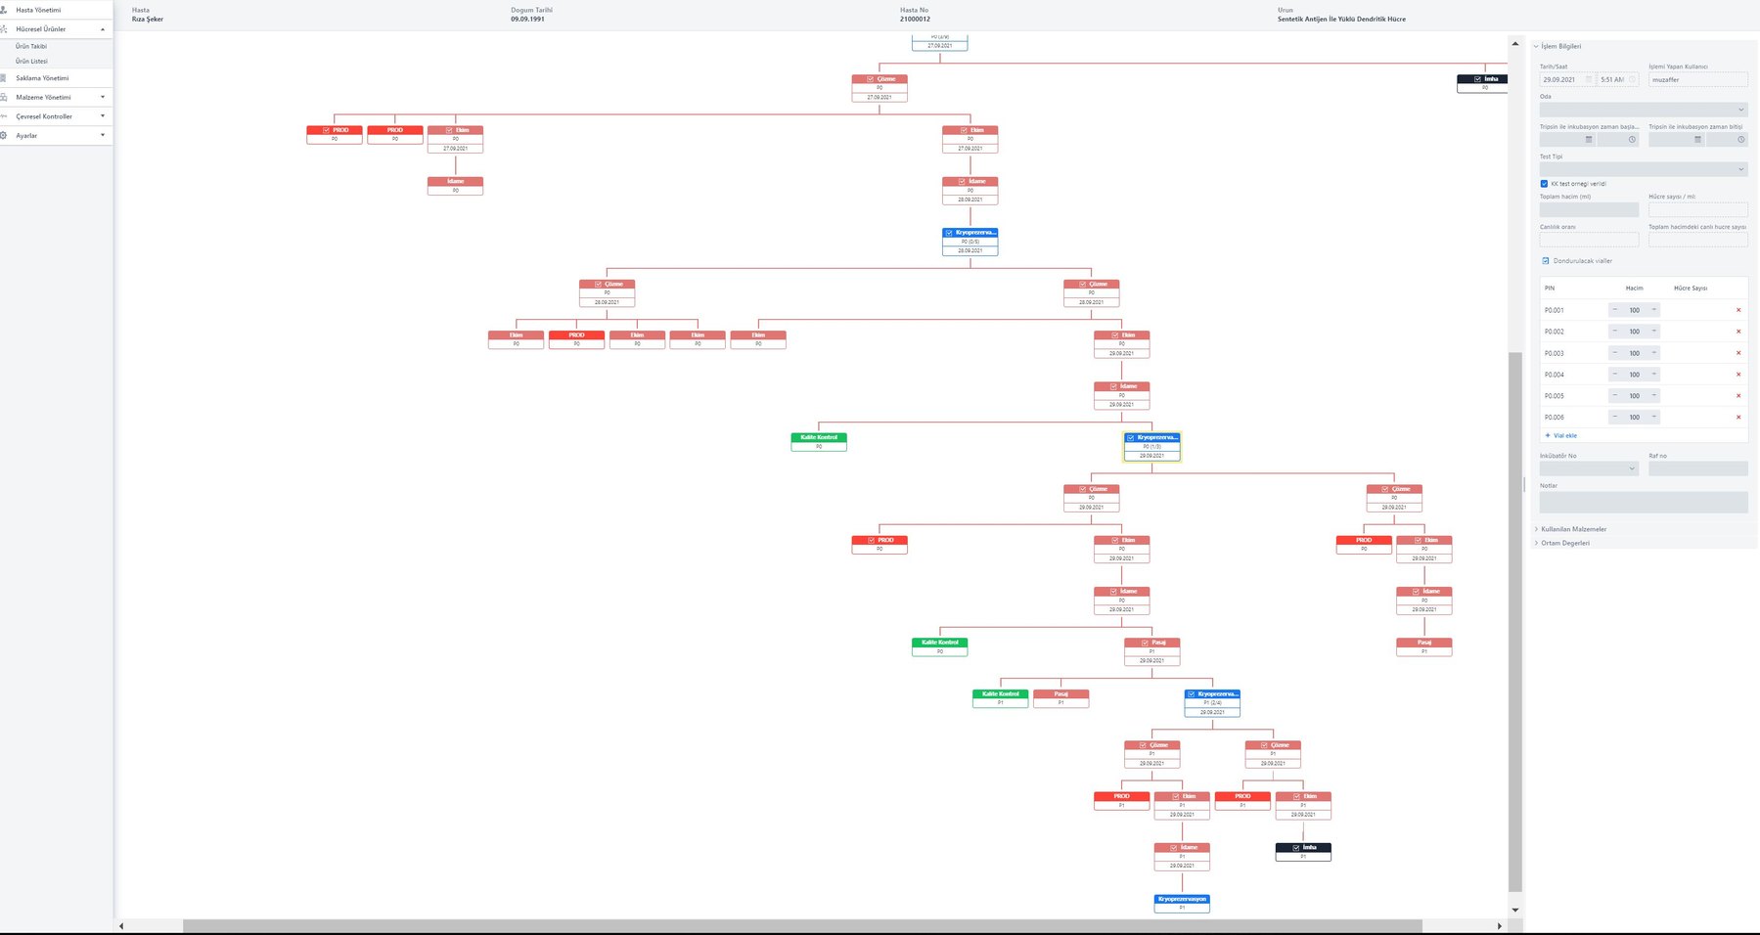Viewport: 1760px width, 935px height.
Task: Select the Kalite Kontrol P1 node
Action: [1000, 698]
